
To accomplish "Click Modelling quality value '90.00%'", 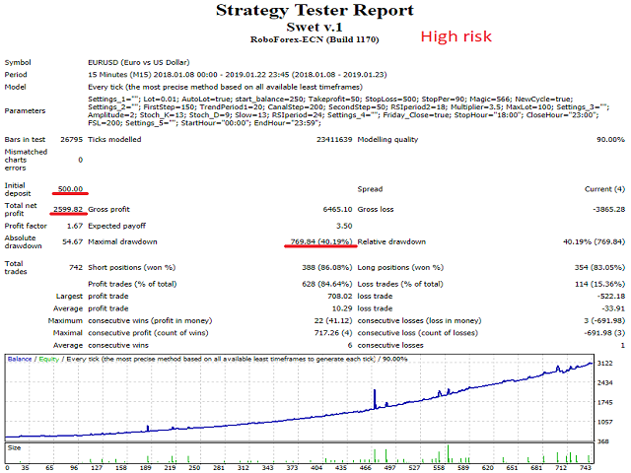I will (x=610, y=140).
